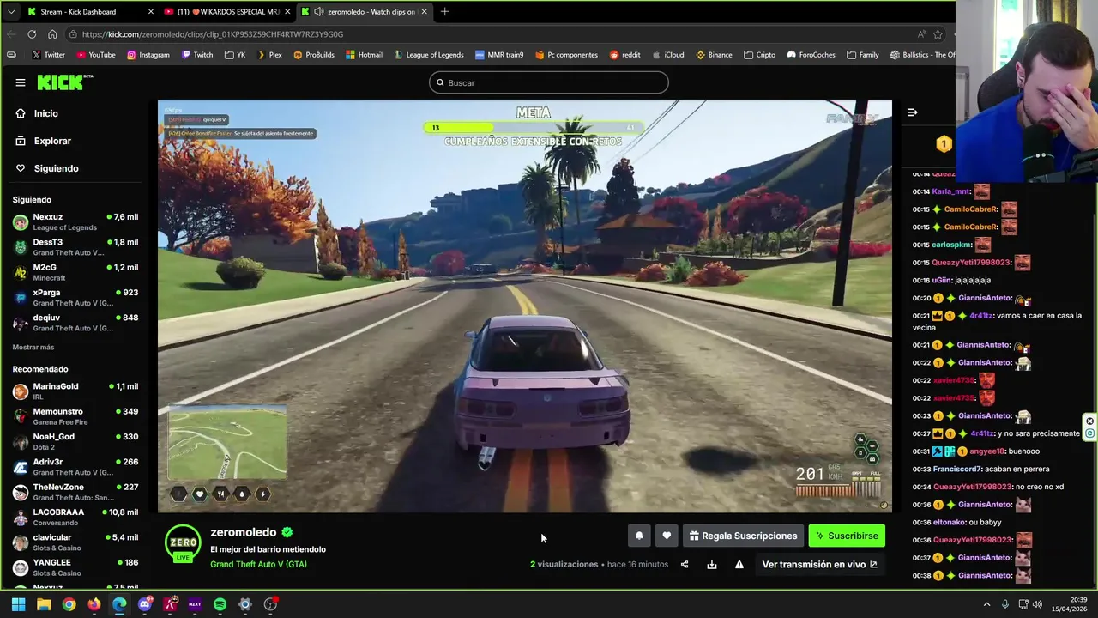Open YK bookmarks folder

coord(235,55)
